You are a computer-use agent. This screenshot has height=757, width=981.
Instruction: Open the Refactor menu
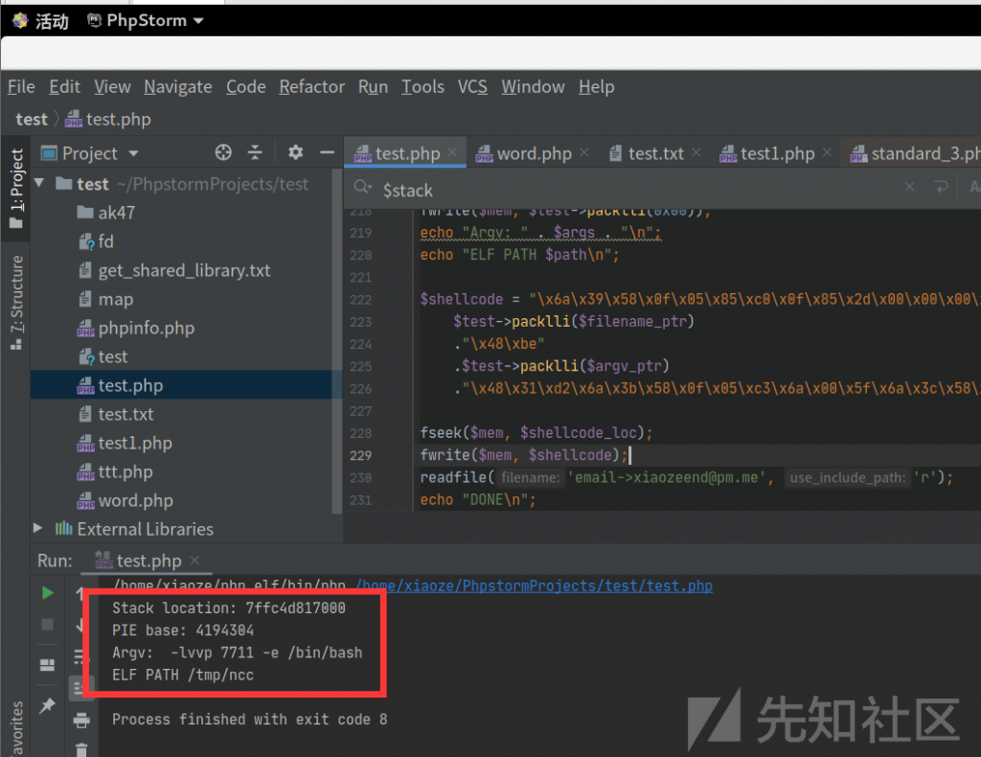tap(311, 86)
